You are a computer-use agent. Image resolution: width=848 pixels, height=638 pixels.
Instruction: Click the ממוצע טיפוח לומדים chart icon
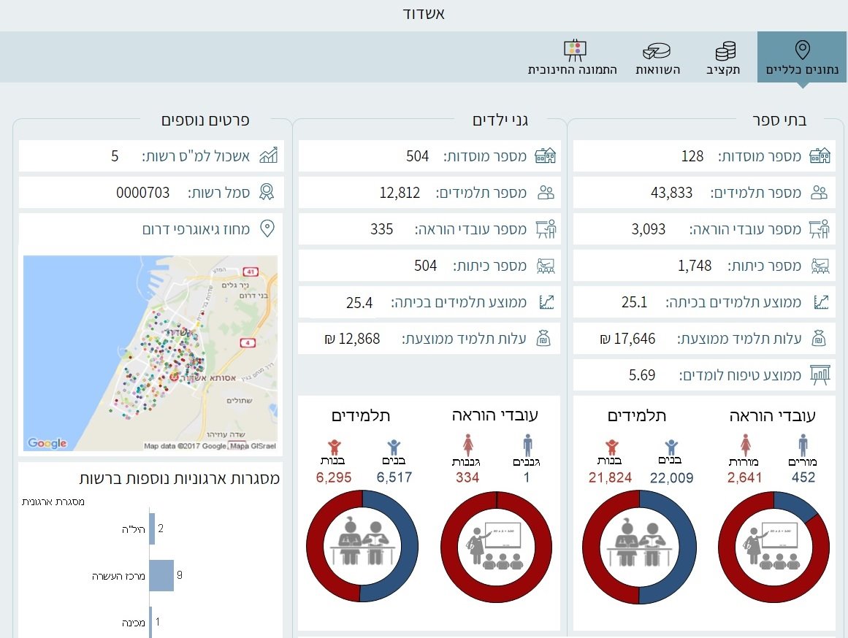pyautogui.click(x=821, y=375)
